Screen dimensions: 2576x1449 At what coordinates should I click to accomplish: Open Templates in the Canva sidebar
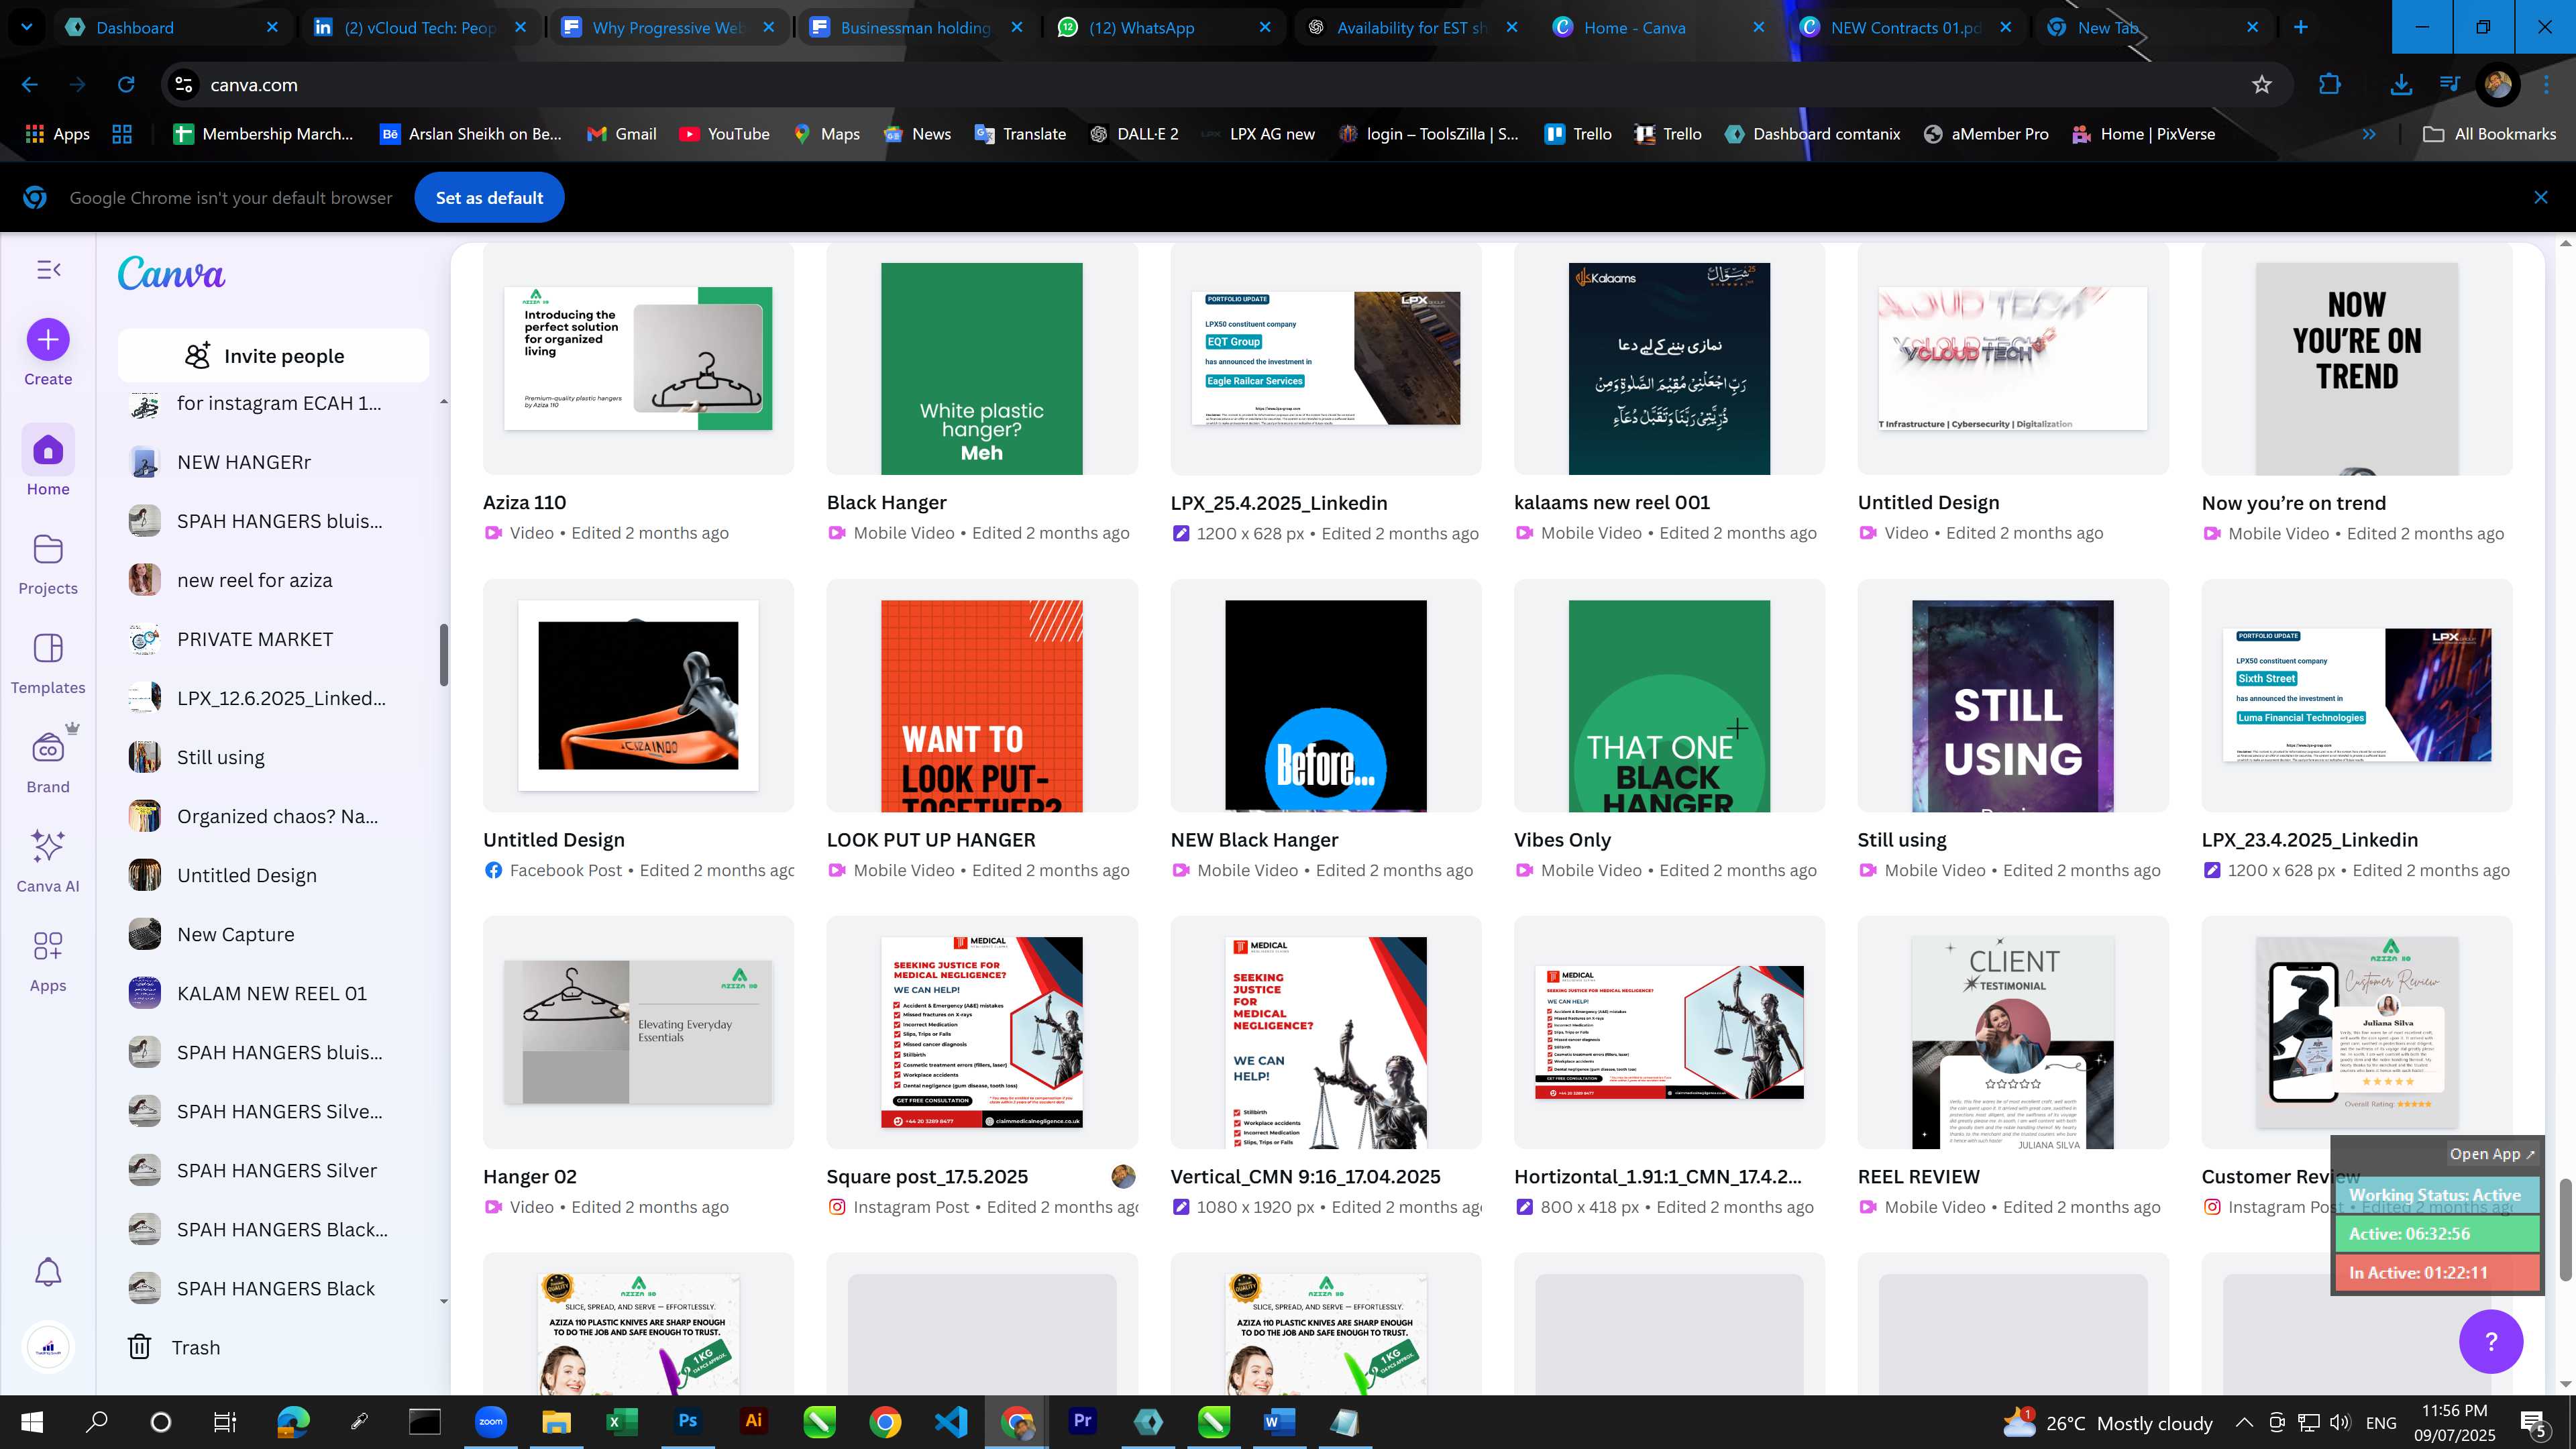tap(48, 662)
